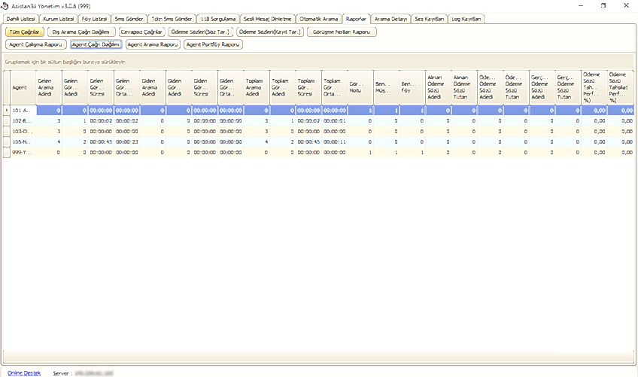Go to the Ses Kayıtları tab

(x=430, y=18)
